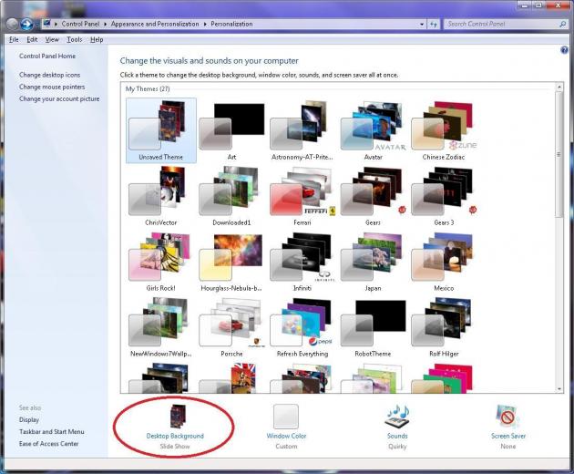The image size is (574, 474).
Task: Click the search magnifier icon
Action: coord(563,25)
